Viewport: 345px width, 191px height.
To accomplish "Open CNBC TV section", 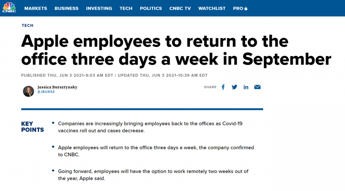I will pyautogui.click(x=180, y=8).
